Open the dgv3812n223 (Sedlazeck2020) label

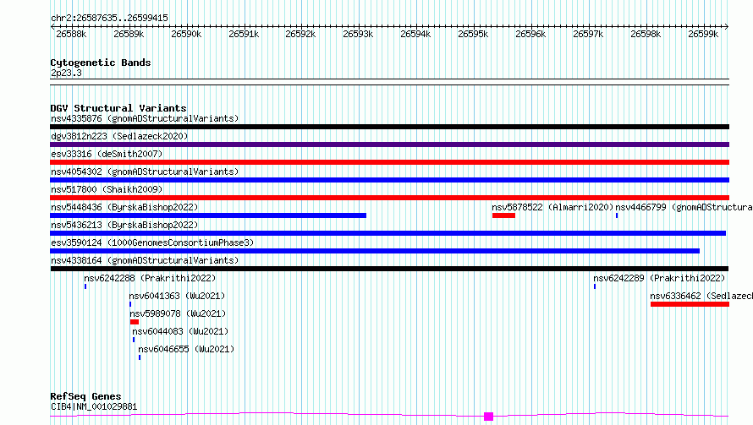click(119, 136)
